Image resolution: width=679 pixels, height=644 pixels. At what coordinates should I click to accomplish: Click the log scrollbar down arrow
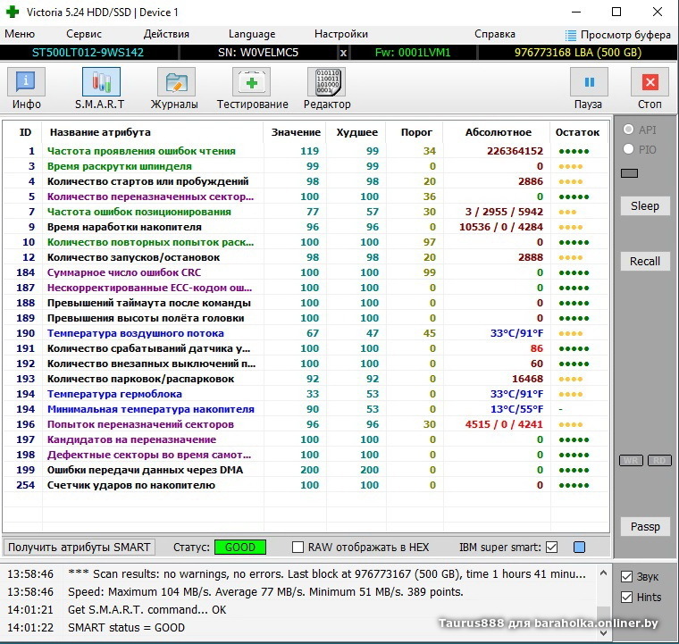point(603,632)
